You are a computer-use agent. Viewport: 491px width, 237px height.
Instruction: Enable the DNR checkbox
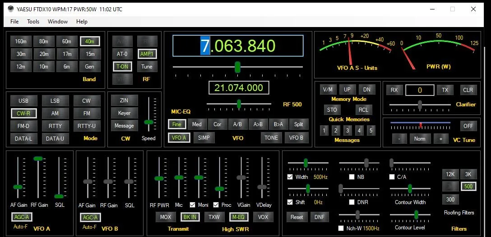[x=352, y=202]
